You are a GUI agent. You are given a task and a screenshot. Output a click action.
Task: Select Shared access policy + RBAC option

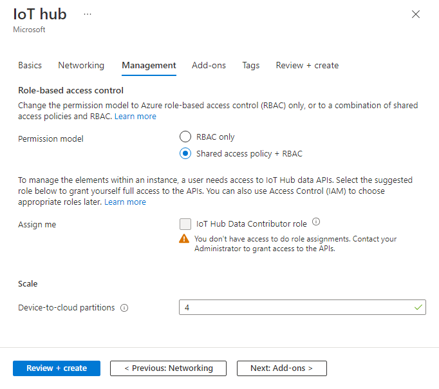click(185, 153)
